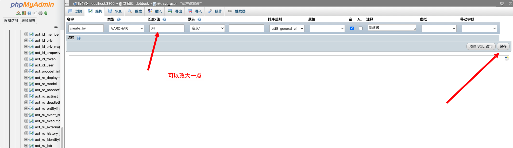This screenshot has width=513, height=148.
Task: Open act_procdef_inf table in tree
Action: (48, 71)
